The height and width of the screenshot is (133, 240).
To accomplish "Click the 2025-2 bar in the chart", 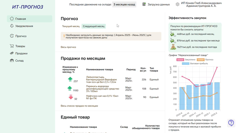I will [217, 96].
